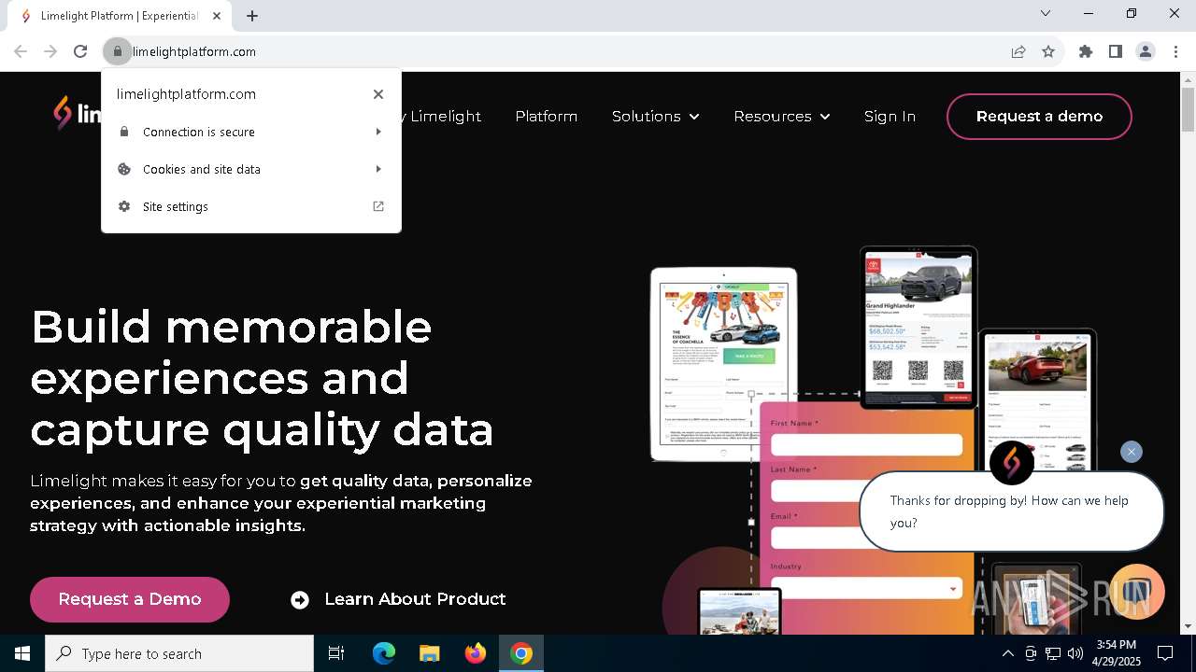Click the forward navigation arrow

point(50,51)
